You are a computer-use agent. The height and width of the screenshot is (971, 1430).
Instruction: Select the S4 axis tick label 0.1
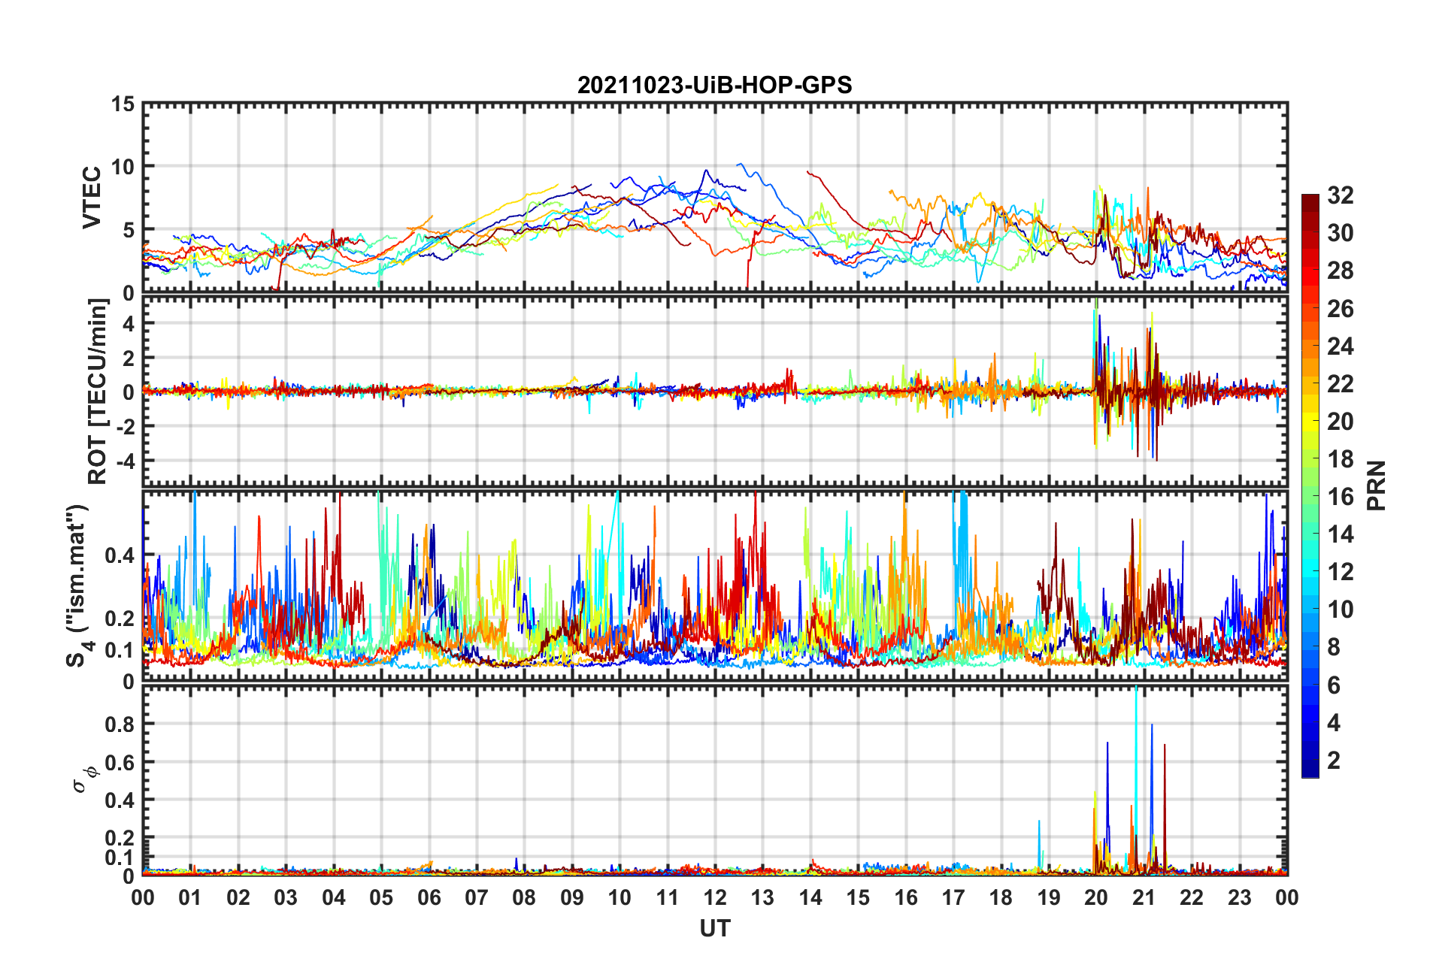coord(120,650)
